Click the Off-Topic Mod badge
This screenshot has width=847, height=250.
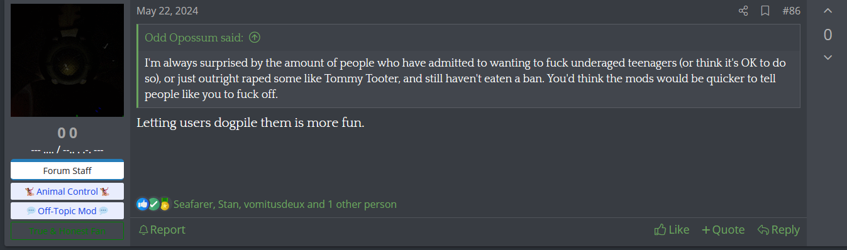pyautogui.click(x=67, y=211)
